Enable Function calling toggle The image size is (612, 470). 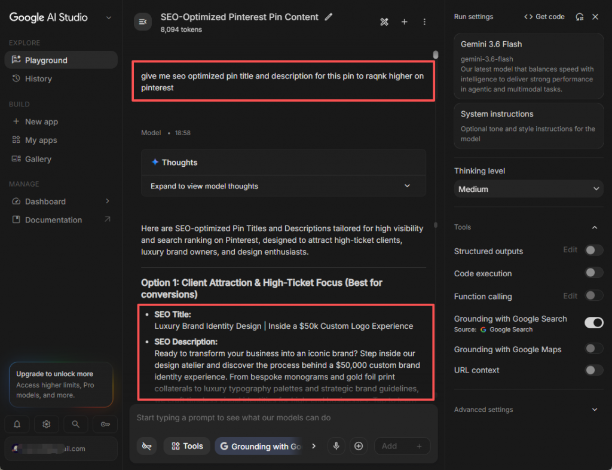(593, 295)
